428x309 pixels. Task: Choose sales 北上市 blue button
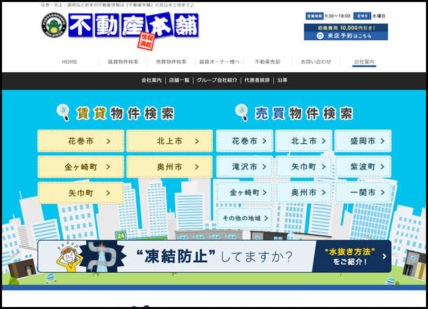(304, 141)
